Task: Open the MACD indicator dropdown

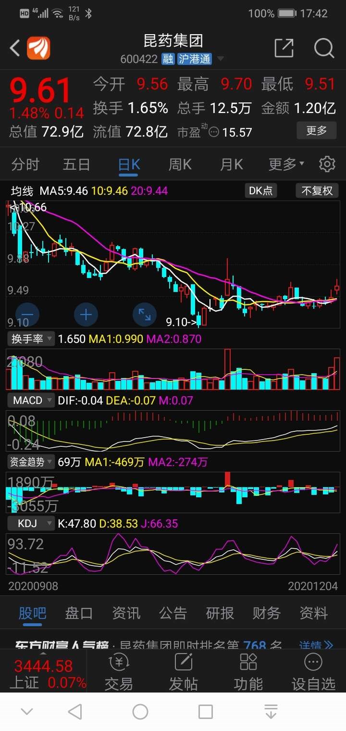Action: pyautogui.click(x=31, y=400)
